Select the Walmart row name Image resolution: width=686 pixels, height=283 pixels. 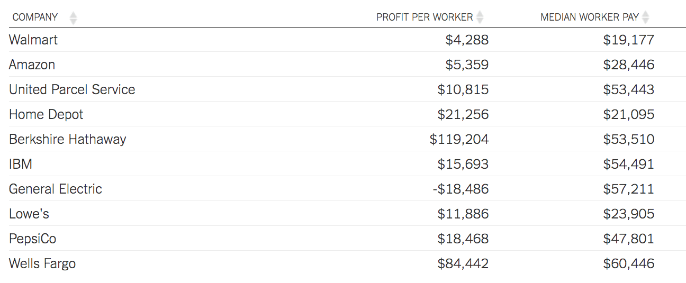[33, 40]
